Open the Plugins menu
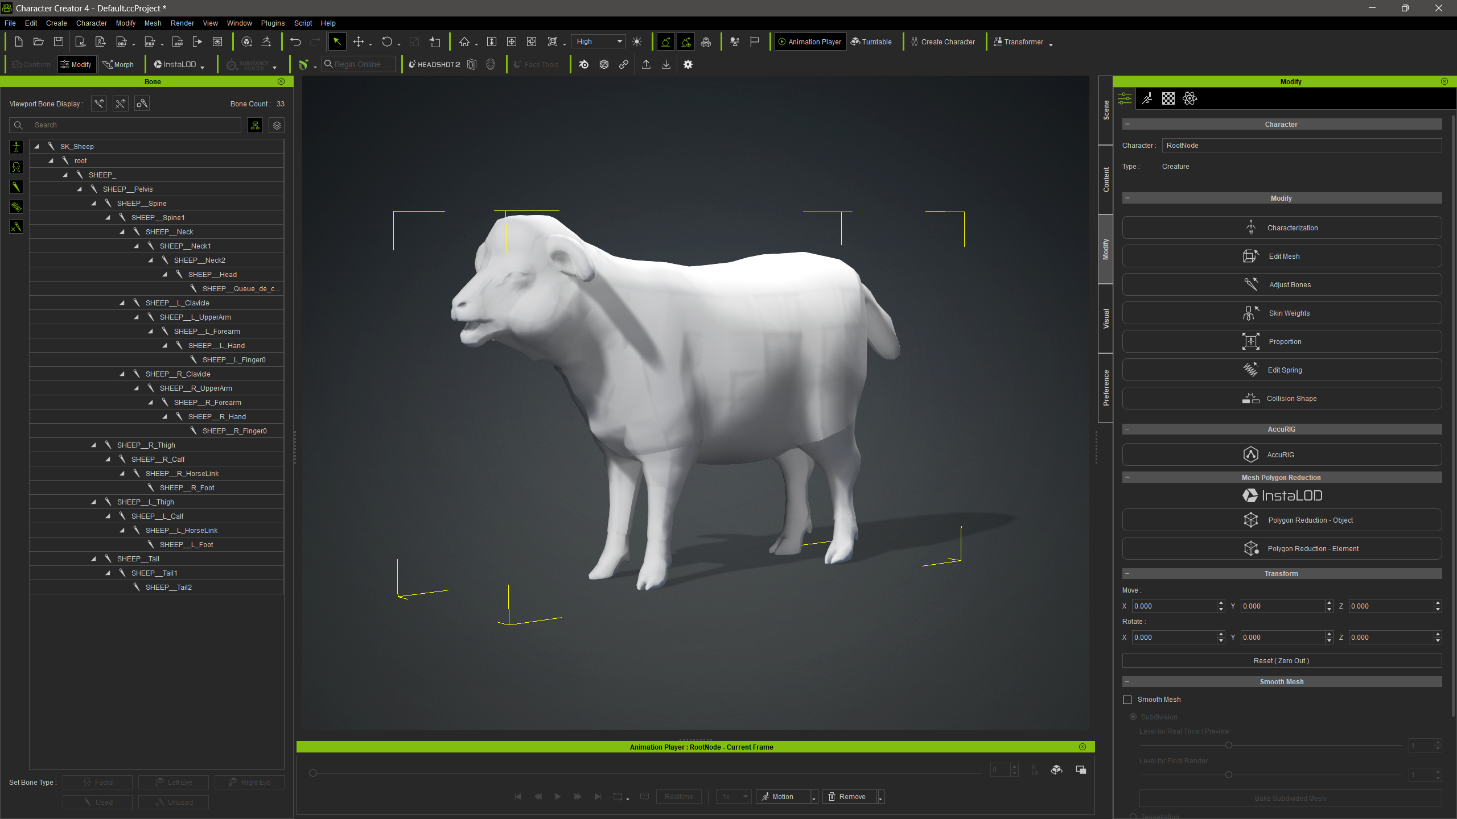This screenshot has height=819, width=1457. click(x=273, y=23)
